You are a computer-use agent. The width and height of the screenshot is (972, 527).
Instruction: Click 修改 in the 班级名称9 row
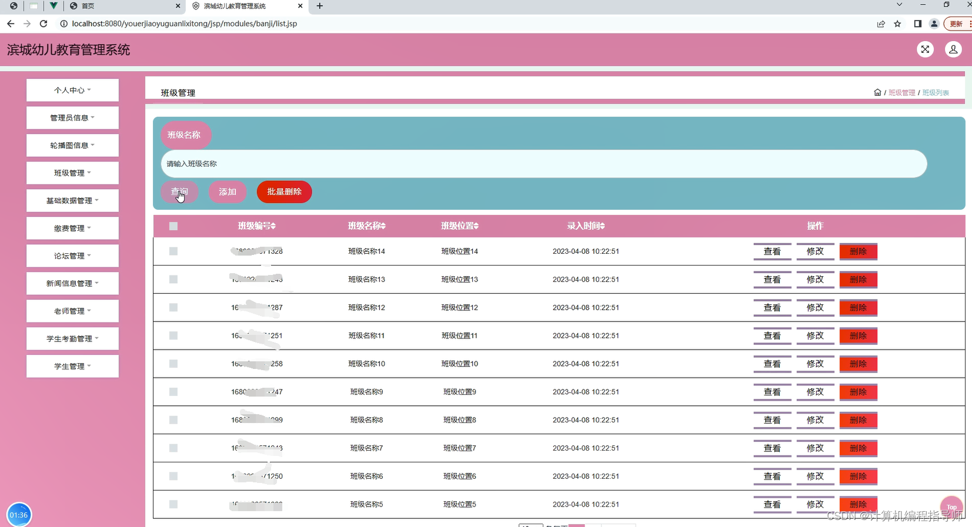coord(815,392)
